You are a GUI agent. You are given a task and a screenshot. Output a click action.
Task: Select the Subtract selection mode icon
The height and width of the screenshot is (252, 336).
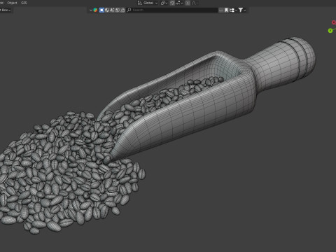[112, 10]
